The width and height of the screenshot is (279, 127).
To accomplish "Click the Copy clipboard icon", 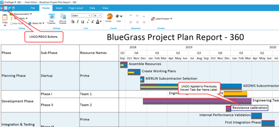I will pyautogui.click(x=5, y=18).
